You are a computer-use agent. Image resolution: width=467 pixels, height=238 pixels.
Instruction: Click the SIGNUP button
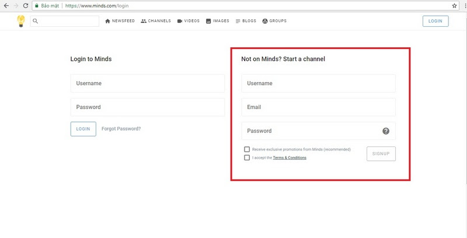tap(381, 154)
